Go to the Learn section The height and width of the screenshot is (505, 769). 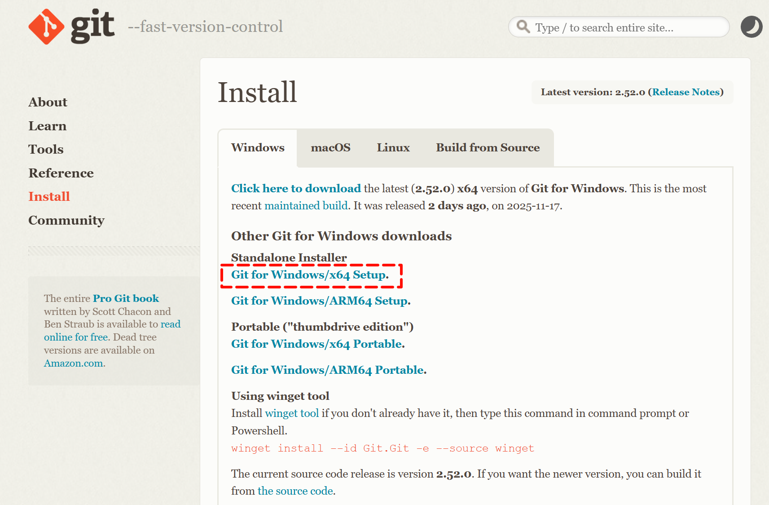(48, 126)
